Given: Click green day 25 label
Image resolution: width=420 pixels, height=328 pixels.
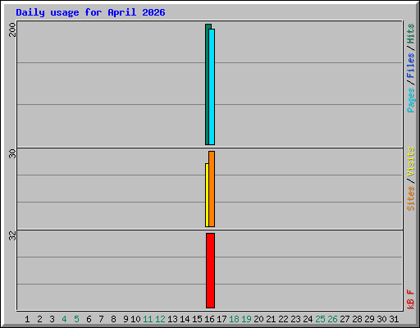Looking at the screenshot, I should 320,319.
